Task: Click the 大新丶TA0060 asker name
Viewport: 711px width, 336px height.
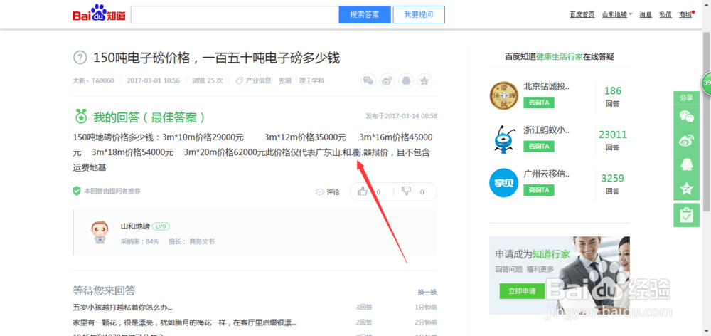Action: pyautogui.click(x=93, y=80)
